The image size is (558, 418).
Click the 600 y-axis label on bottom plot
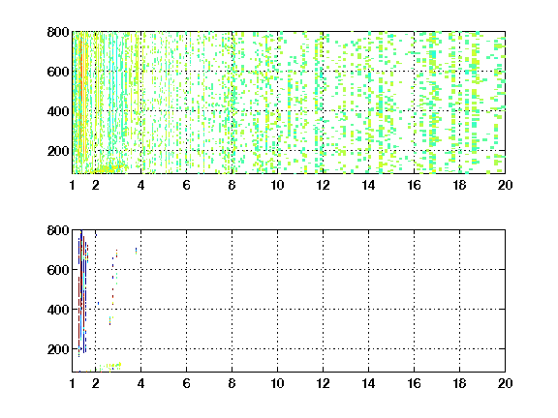(x=58, y=270)
